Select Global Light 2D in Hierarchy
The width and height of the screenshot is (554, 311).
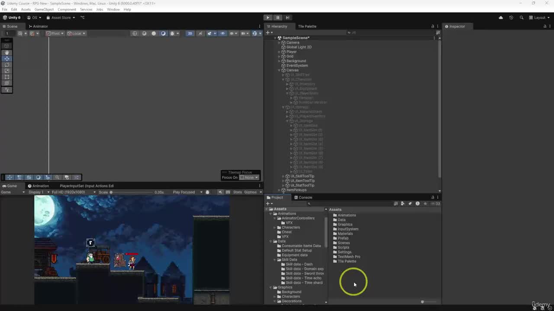pos(299,47)
